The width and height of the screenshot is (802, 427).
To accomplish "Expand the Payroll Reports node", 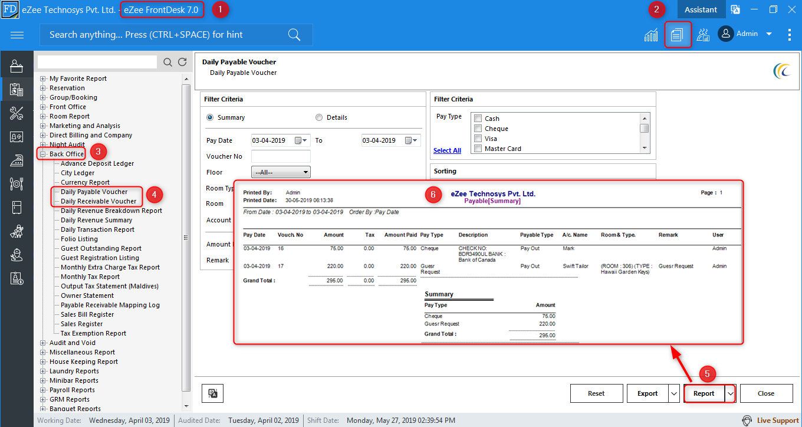I will pos(42,390).
